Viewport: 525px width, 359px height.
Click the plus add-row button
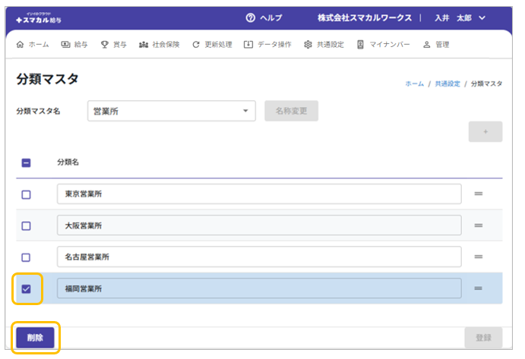click(x=485, y=131)
